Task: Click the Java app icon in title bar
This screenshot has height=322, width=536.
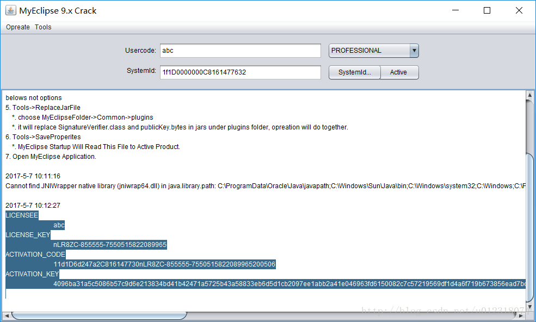Action: point(10,10)
